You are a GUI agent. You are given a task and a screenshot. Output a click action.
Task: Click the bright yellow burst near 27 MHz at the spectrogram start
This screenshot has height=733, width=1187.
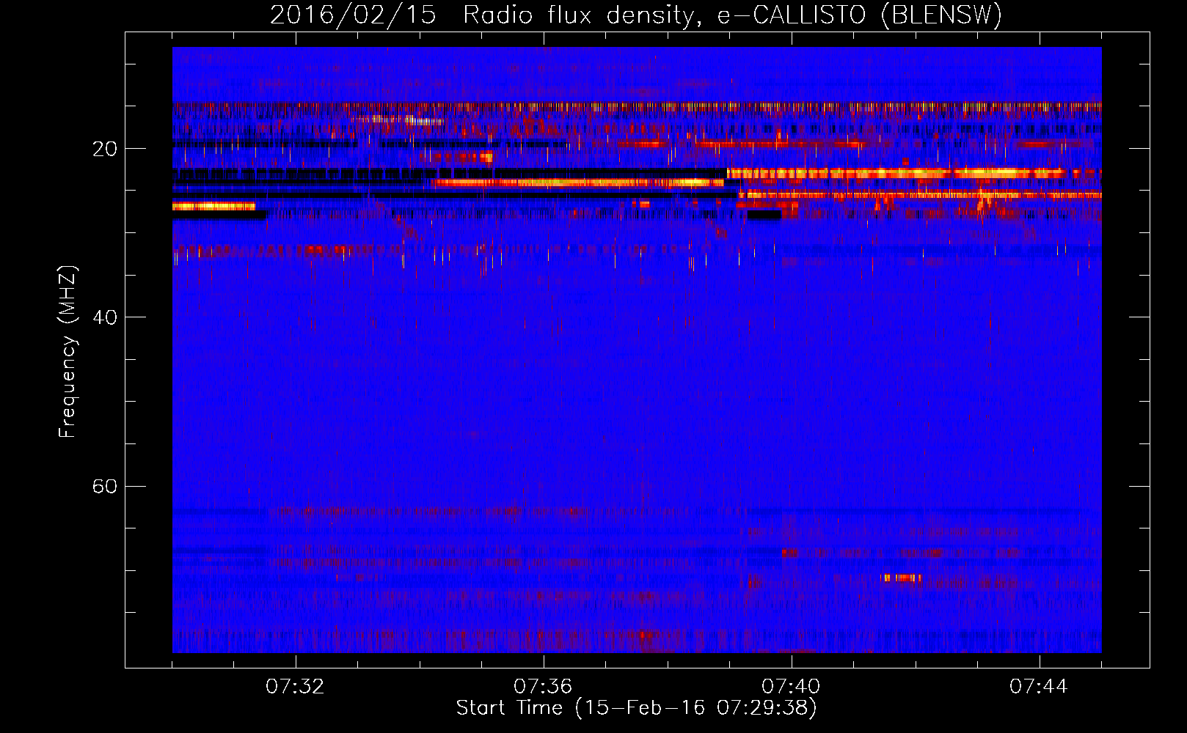point(213,207)
